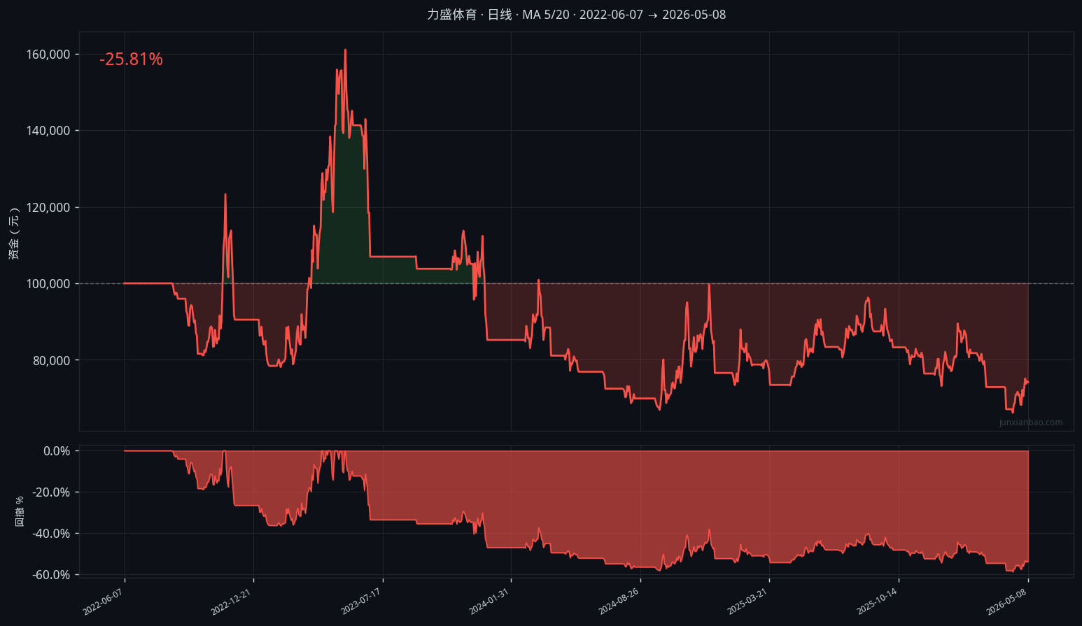Click the 2022-06-07 date label
This screenshot has width=1082, height=626.
pyautogui.click(x=103, y=602)
